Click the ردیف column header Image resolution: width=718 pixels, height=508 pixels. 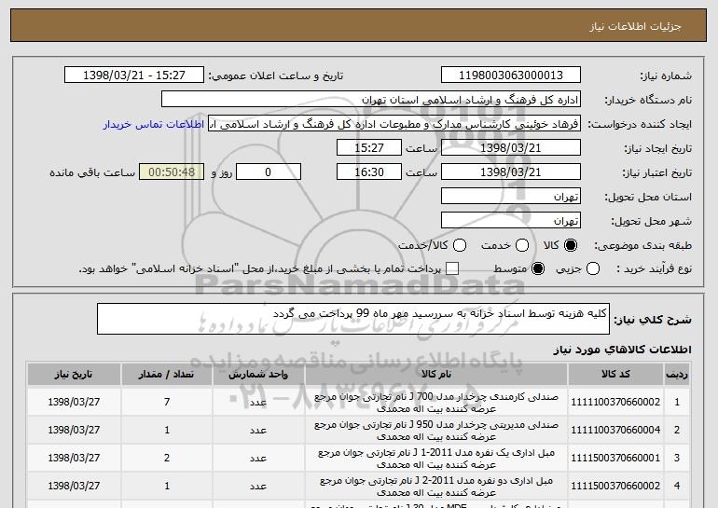coord(677,375)
